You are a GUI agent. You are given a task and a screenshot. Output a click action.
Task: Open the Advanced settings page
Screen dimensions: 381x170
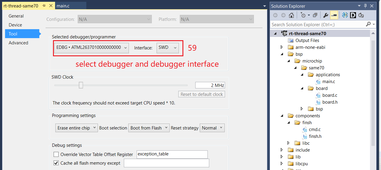click(18, 43)
